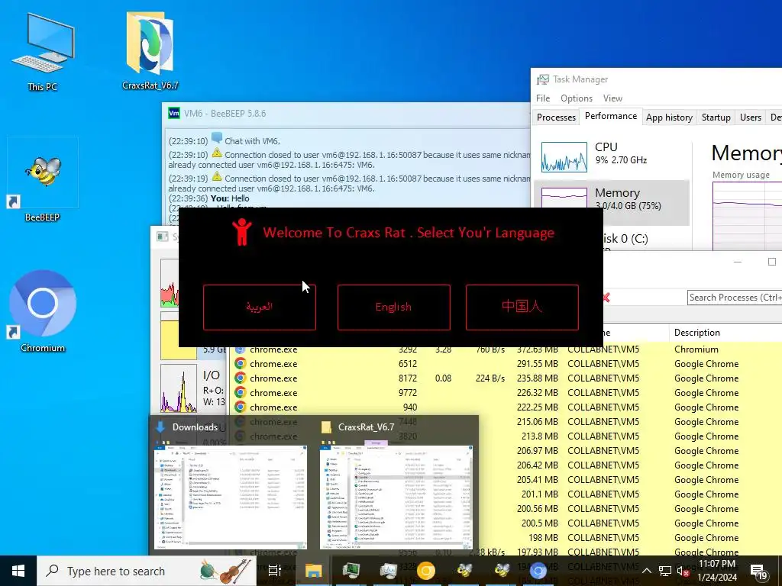Image resolution: width=782 pixels, height=586 pixels.
Task: Open the muted volume tray icon
Action: tap(683, 571)
